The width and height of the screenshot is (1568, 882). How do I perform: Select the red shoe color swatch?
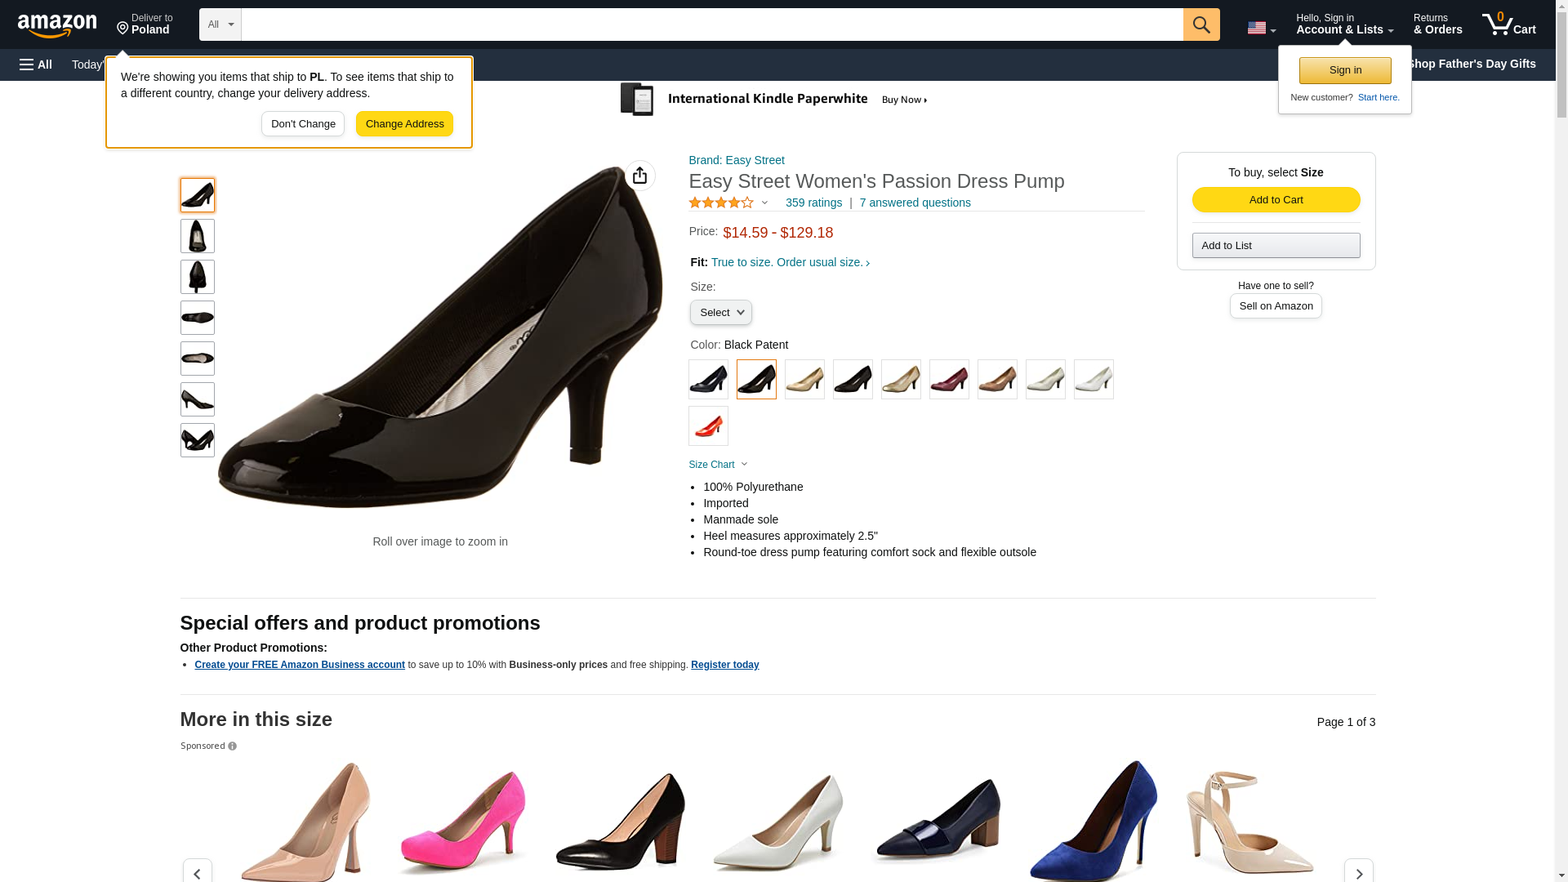pyautogui.click(x=708, y=425)
